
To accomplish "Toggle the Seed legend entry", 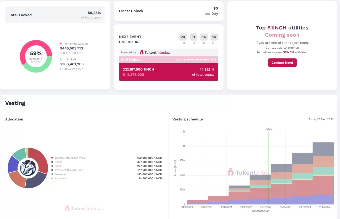I will [x=58, y=166].
